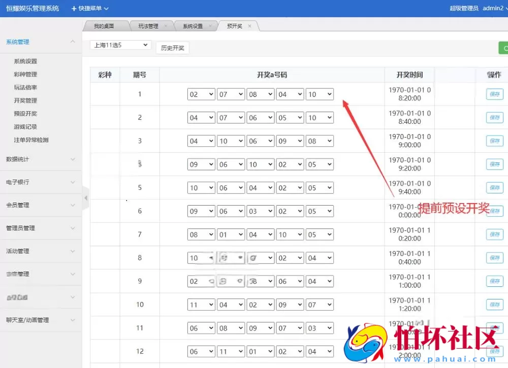Click the 历史开奖 button
Image resolution: width=508 pixels, height=368 pixels.
(172, 47)
